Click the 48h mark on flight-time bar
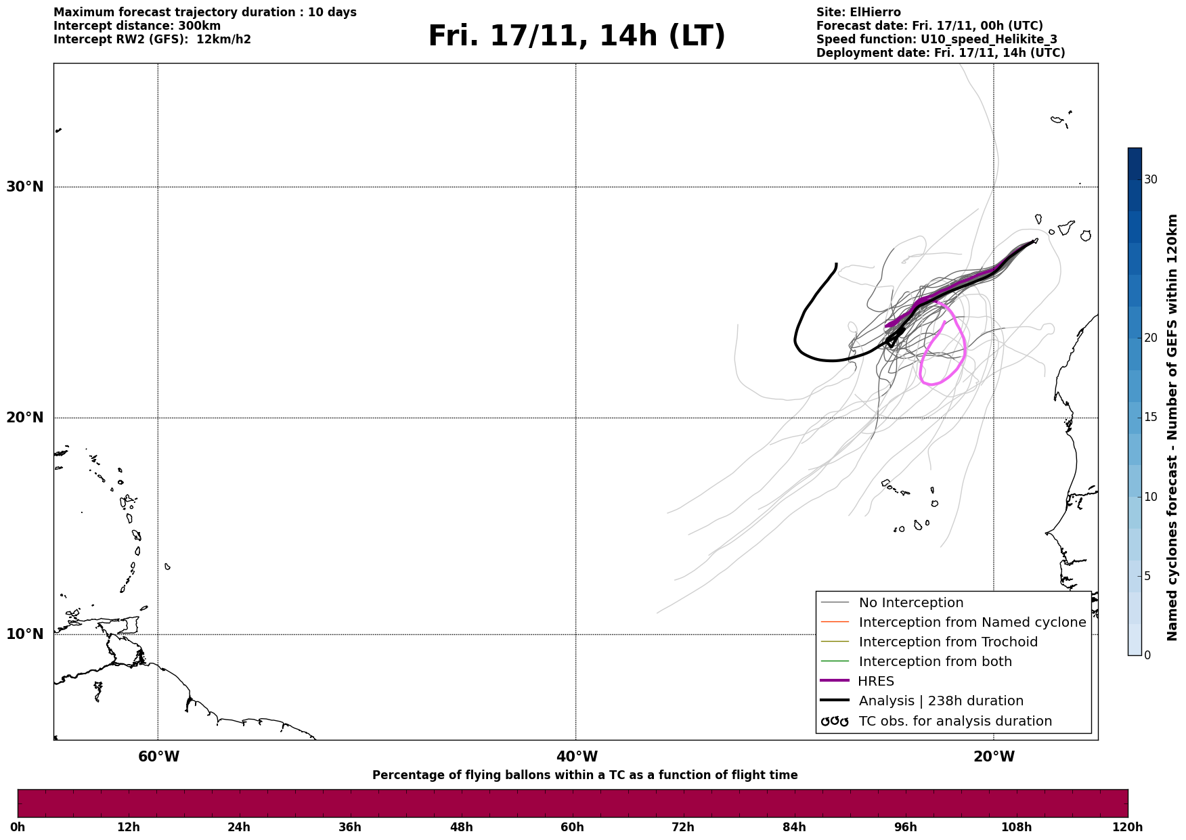Screen dimensions: 1186x840 [x=462, y=827]
